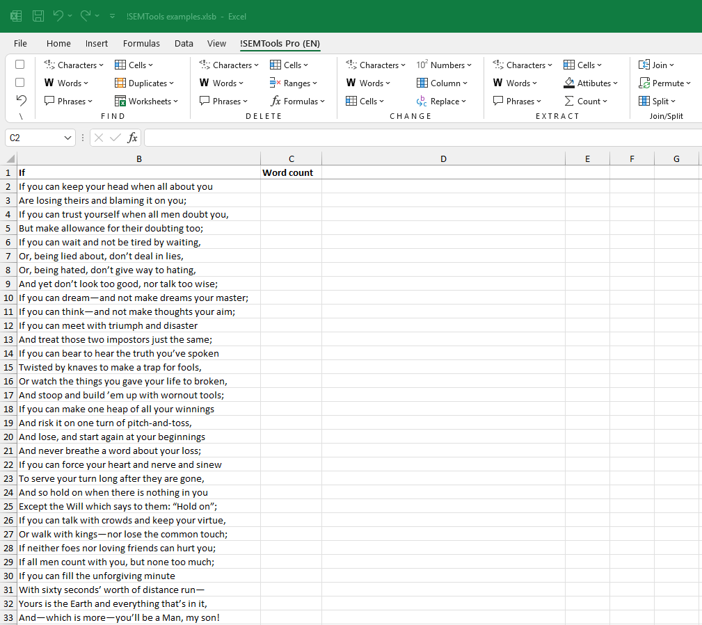Open the Words dropdown in the FIND group
The width and height of the screenshot is (702, 625).
pyautogui.click(x=67, y=83)
